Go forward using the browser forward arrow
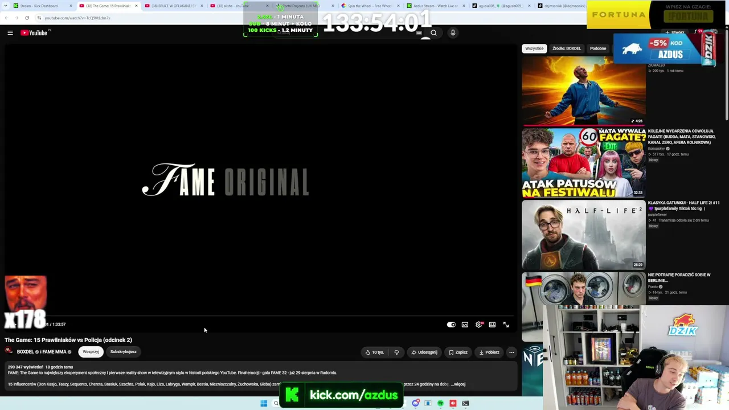The width and height of the screenshot is (729, 410). tap(17, 18)
